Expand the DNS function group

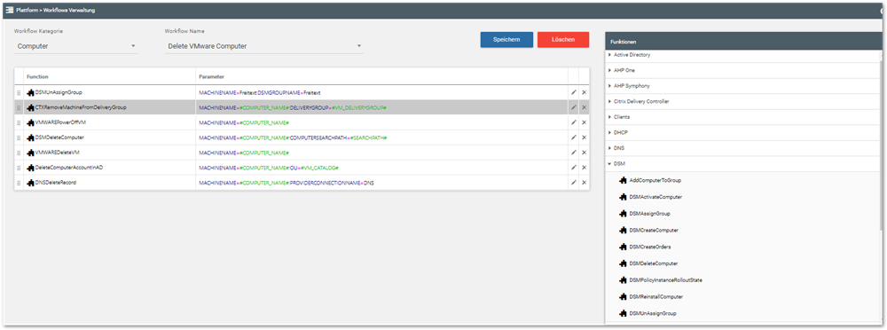tap(609, 148)
